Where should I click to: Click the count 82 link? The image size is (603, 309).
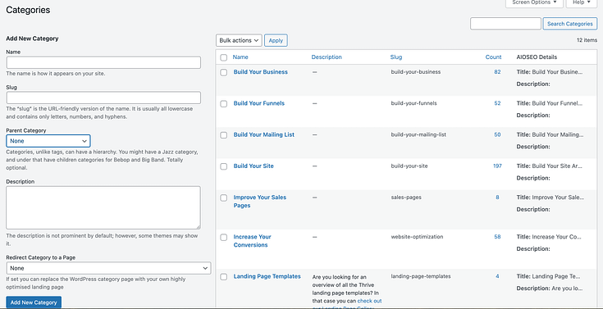497,72
